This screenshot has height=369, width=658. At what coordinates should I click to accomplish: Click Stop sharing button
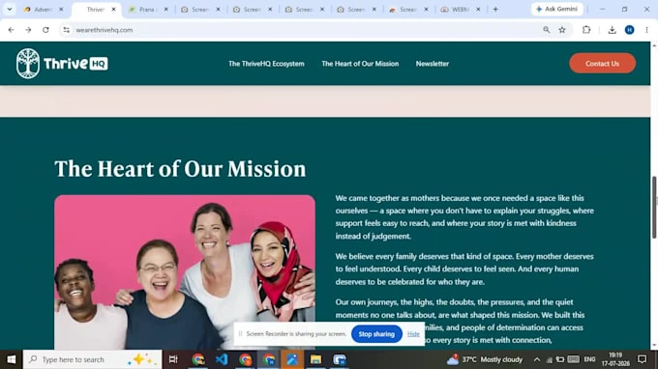[x=376, y=334]
